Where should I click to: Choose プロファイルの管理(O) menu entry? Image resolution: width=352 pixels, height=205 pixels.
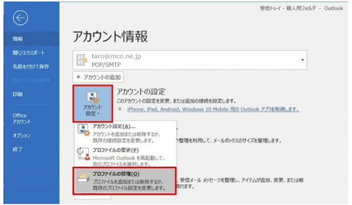tap(124, 180)
